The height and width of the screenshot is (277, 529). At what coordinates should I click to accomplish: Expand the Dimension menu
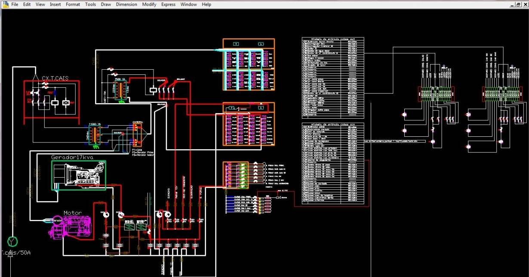pos(126,4)
